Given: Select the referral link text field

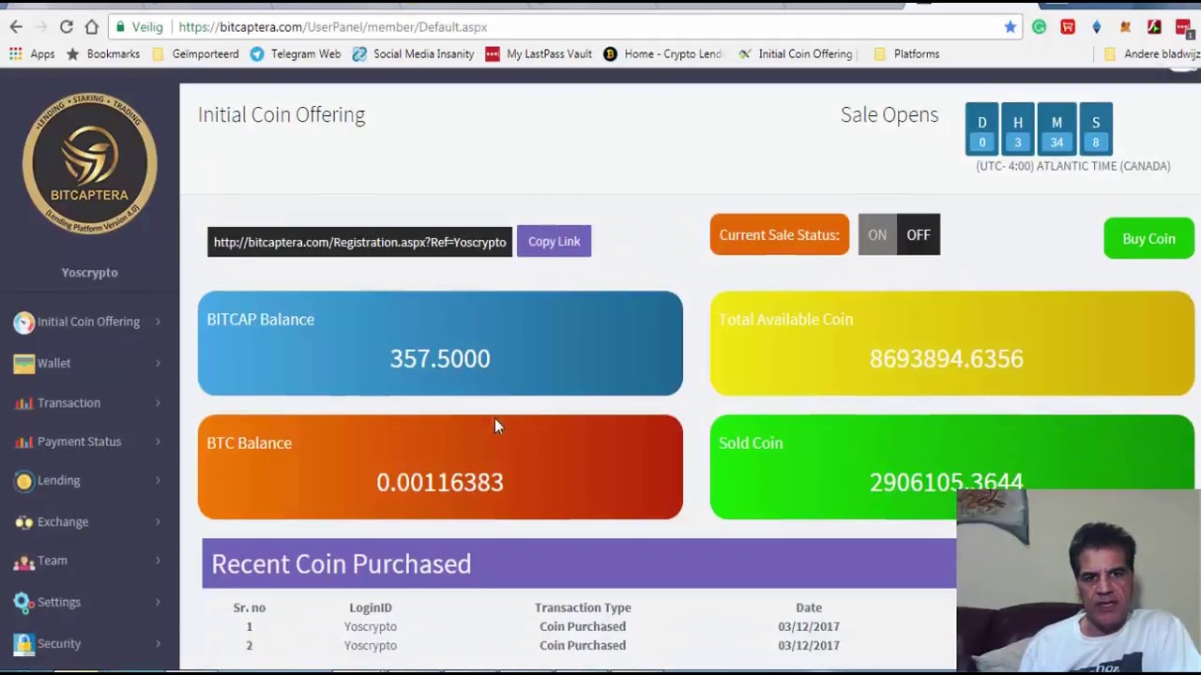Looking at the screenshot, I should pos(359,242).
